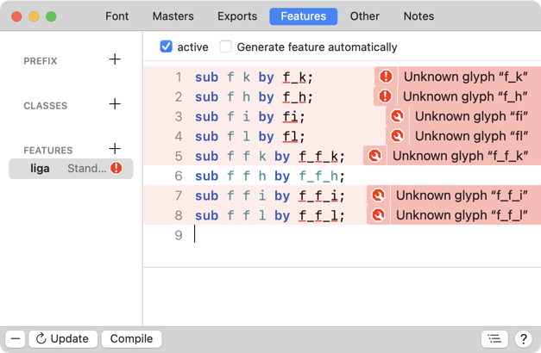Screen dimensions: 541x353
Task: Remove selected feature with minus button
Action: 16,339
